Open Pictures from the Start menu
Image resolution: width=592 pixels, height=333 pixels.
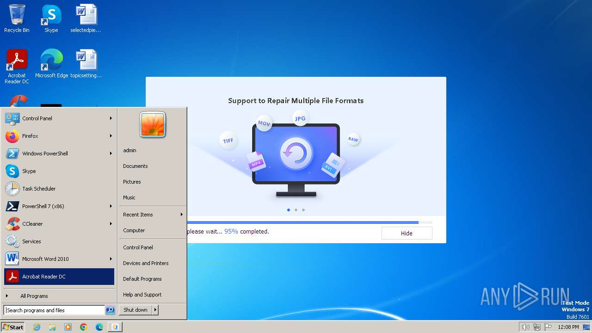[x=132, y=182]
